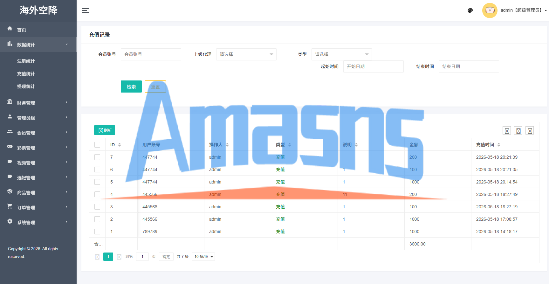
Task: Click the 选妃管理 video icon
Action: (x=10, y=177)
